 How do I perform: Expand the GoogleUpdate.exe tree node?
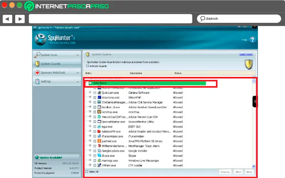(x=90, y=150)
